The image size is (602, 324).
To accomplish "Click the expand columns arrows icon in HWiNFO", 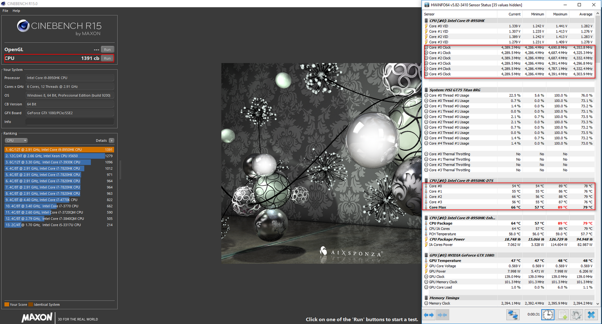I will (x=429, y=315).
